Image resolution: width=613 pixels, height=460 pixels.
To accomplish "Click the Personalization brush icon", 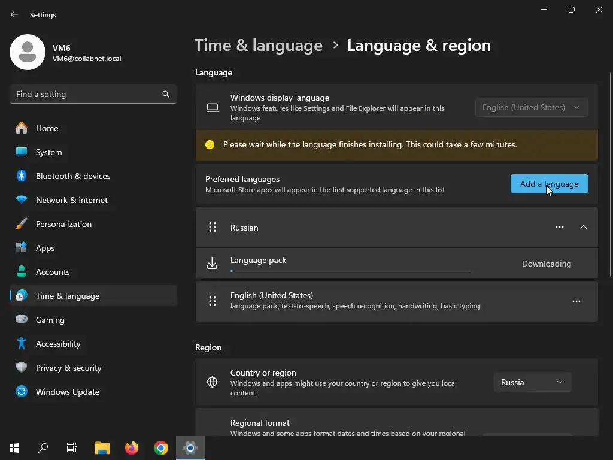I will pyautogui.click(x=22, y=224).
